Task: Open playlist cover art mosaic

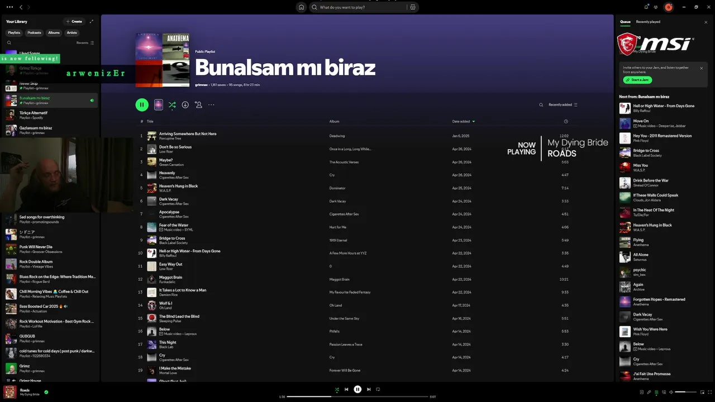Action: [163, 60]
